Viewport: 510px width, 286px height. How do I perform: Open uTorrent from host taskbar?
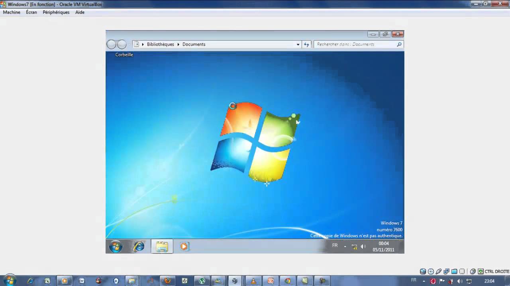202,281
